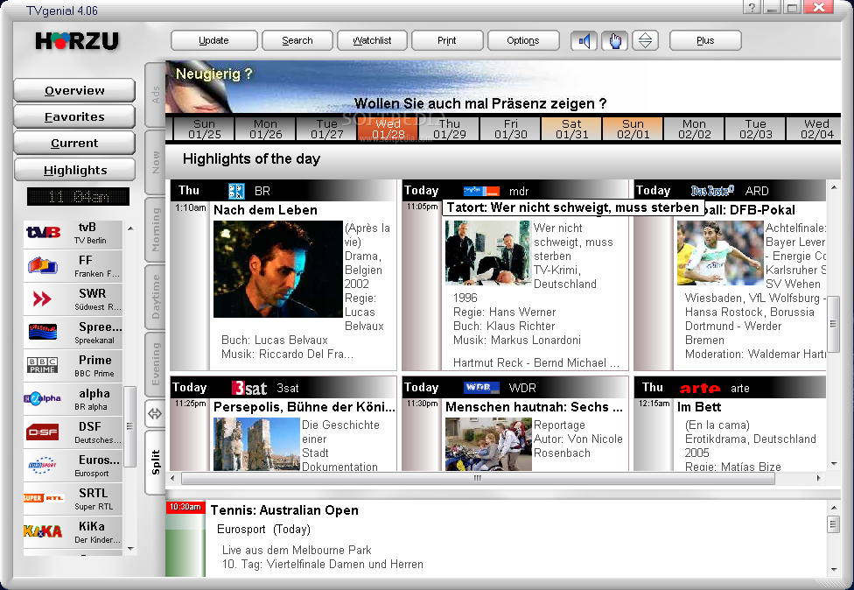Select the BBC Prime channel logo
Viewport: 854px width, 590px height.
(43, 365)
